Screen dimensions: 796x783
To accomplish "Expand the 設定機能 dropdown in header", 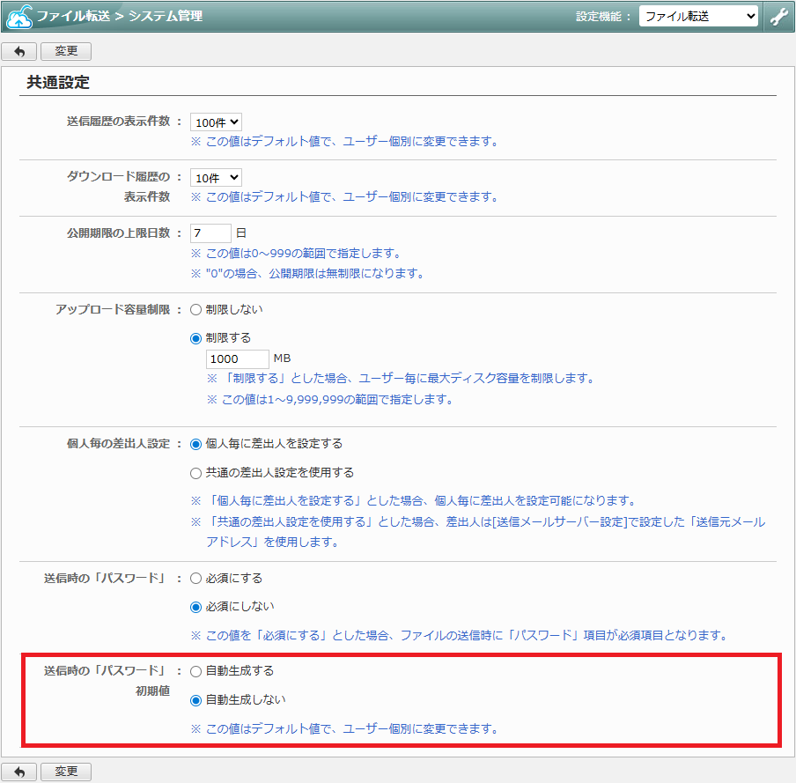I will tap(697, 16).
